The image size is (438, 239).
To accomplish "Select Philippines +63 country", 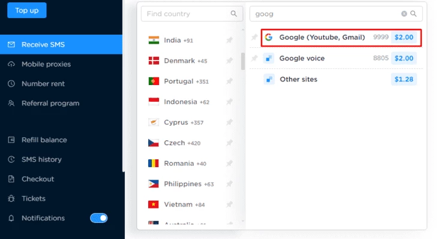I will tap(188, 184).
